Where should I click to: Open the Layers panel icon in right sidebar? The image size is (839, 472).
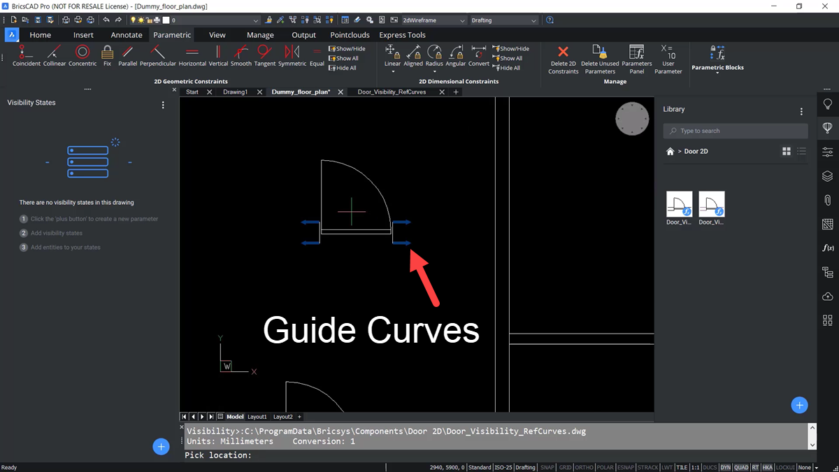tap(827, 176)
